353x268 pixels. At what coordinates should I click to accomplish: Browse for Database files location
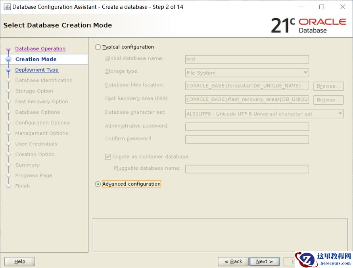[x=328, y=86]
